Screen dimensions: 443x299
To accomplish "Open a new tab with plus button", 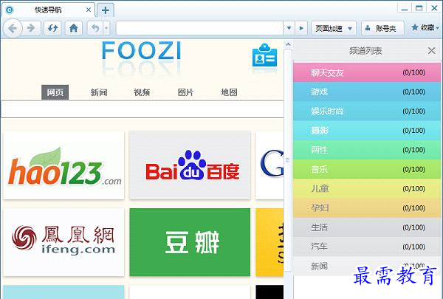I will point(106,10).
